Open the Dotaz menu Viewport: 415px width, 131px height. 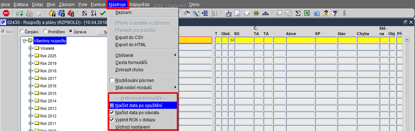pos(38,5)
